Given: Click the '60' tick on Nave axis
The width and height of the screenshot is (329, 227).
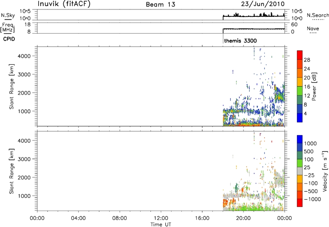Looking at the screenshot, I should pos(294,25).
